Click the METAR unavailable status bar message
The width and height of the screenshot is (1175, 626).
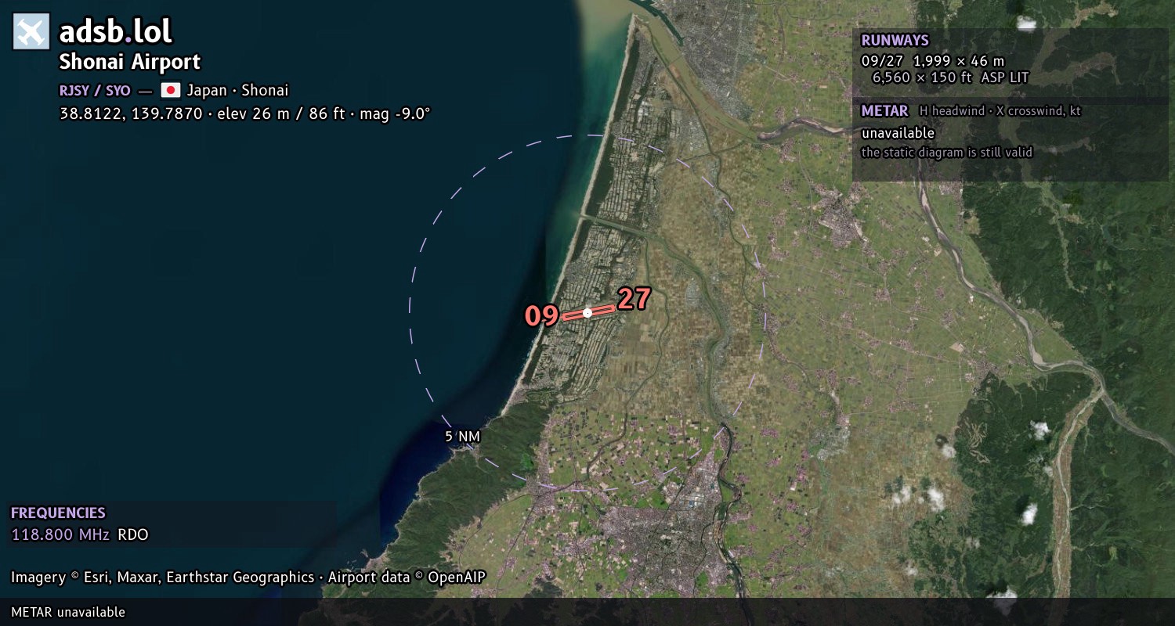68,612
